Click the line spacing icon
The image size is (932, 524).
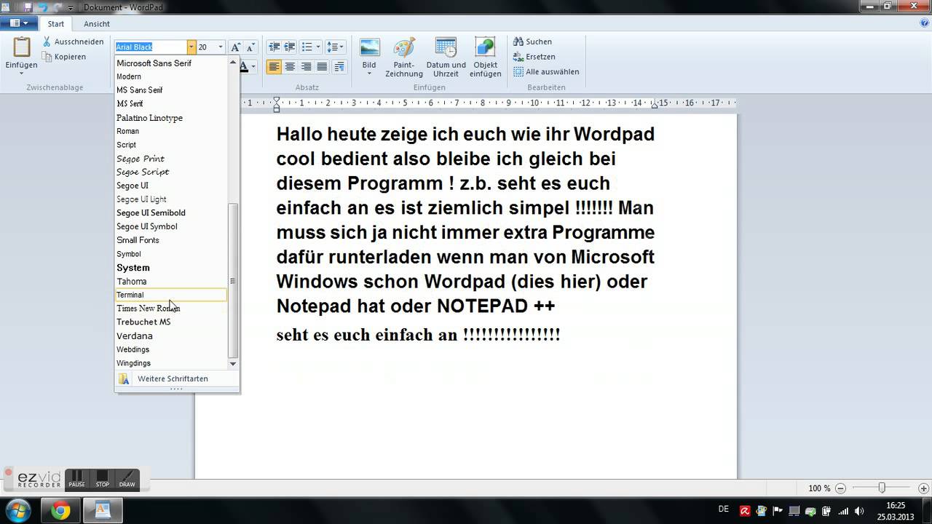331,47
